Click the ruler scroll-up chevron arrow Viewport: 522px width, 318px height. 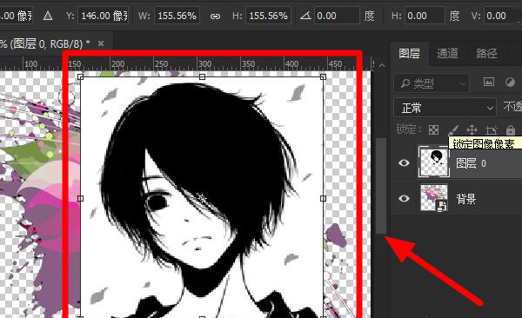382,65
